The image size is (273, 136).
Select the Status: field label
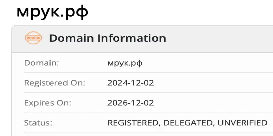tap(37, 123)
